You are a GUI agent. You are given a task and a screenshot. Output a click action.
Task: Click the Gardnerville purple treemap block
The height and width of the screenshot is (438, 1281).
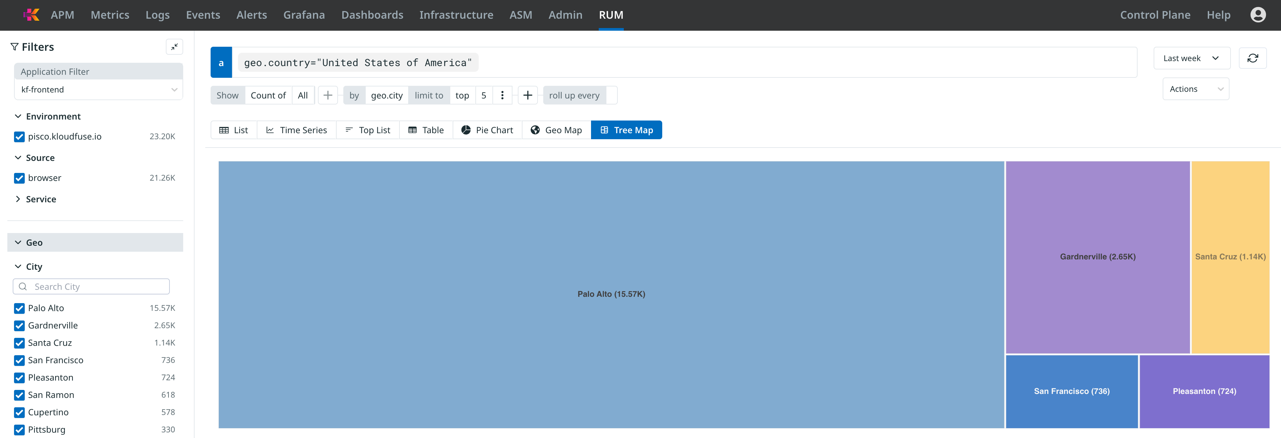(x=1097, y=257)
